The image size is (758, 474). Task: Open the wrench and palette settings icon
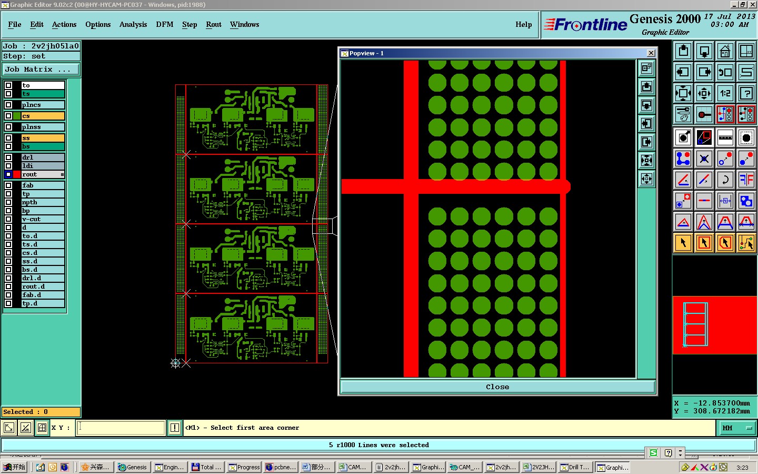(x=683, y=114)
